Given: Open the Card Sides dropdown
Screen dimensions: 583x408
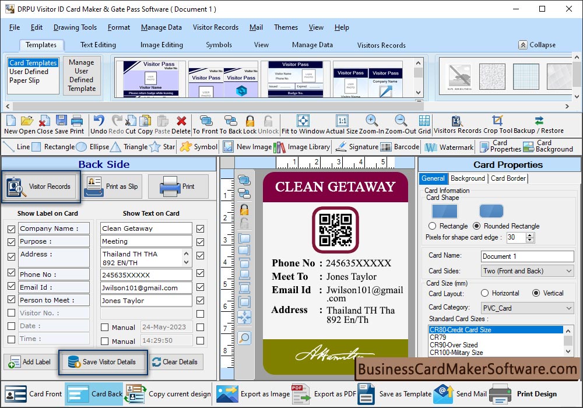Looking at the screenshot, I should click(527, 271).
